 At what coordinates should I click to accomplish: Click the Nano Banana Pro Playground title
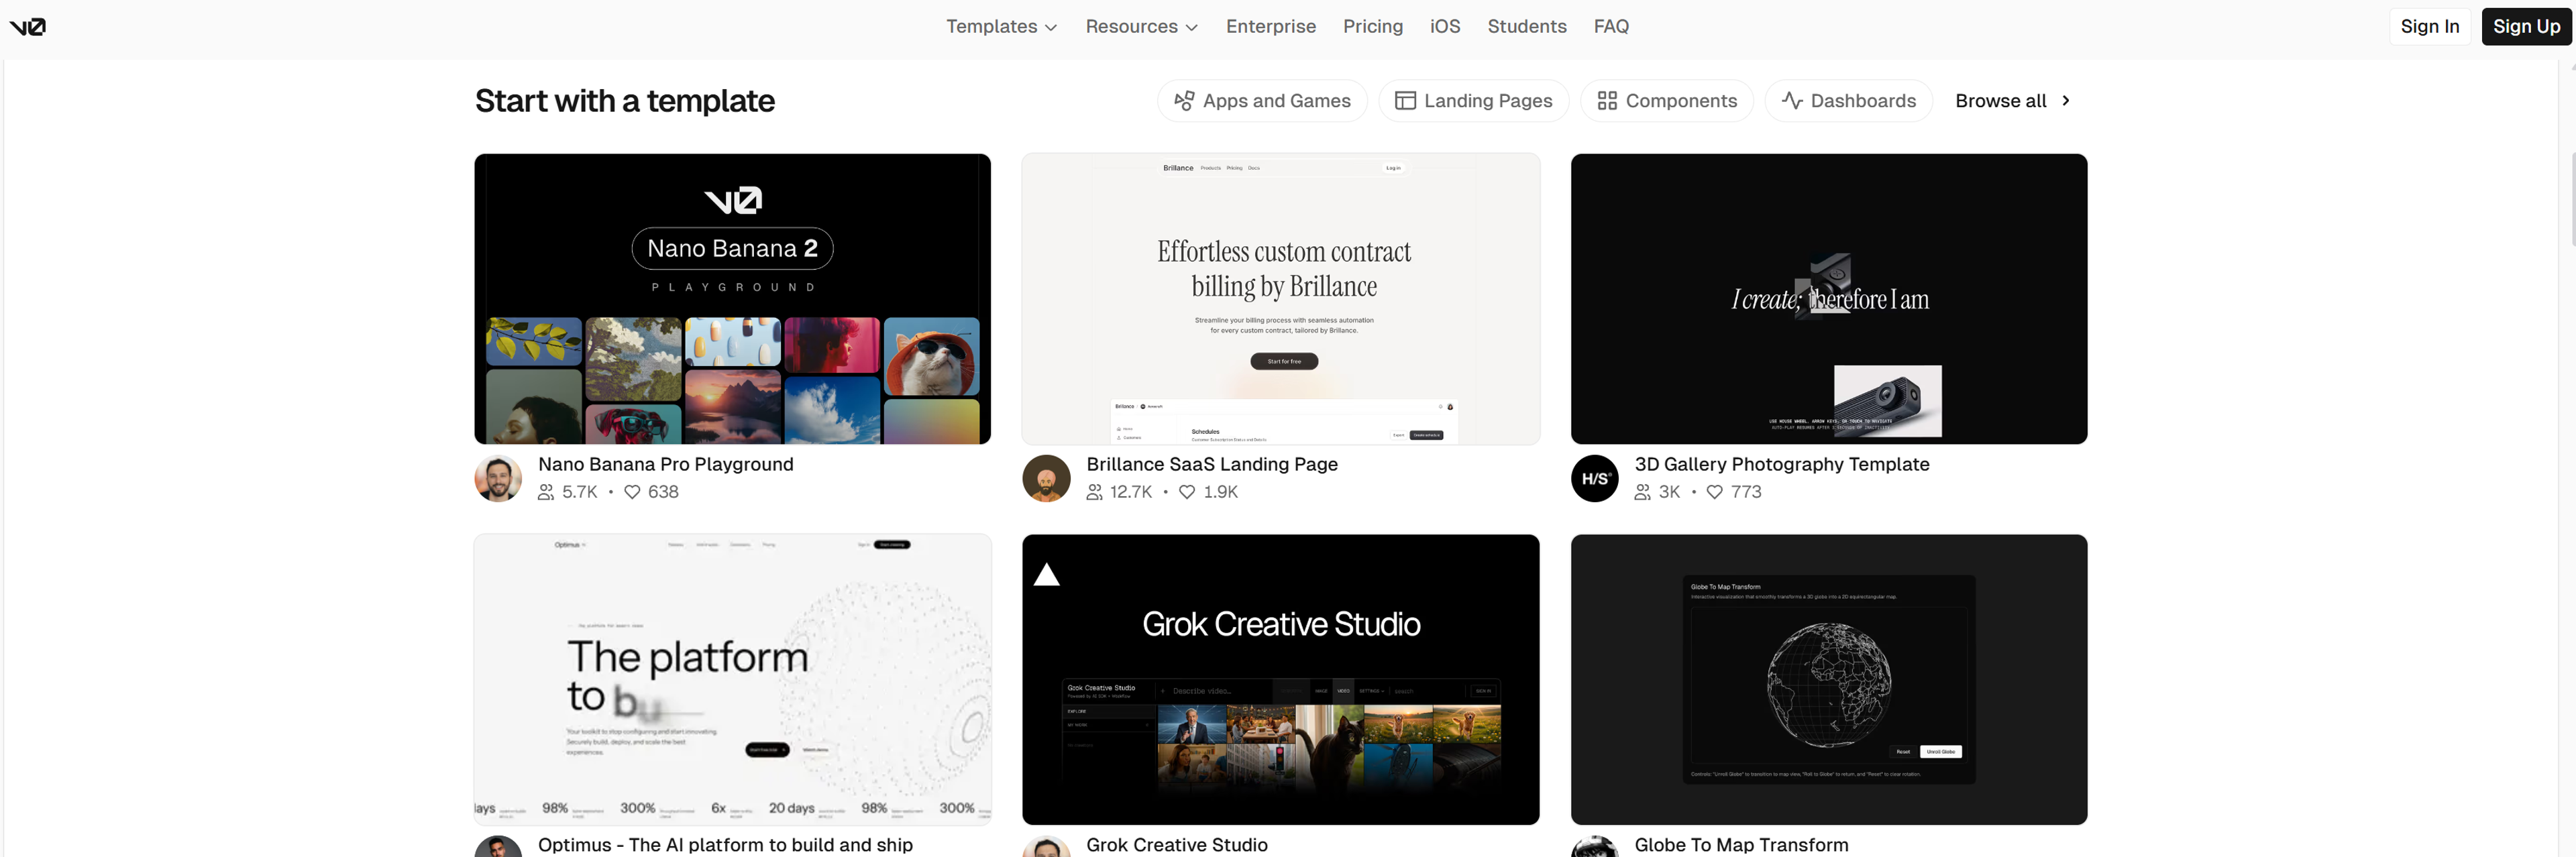pyautogui.click(x=665, y=464)
